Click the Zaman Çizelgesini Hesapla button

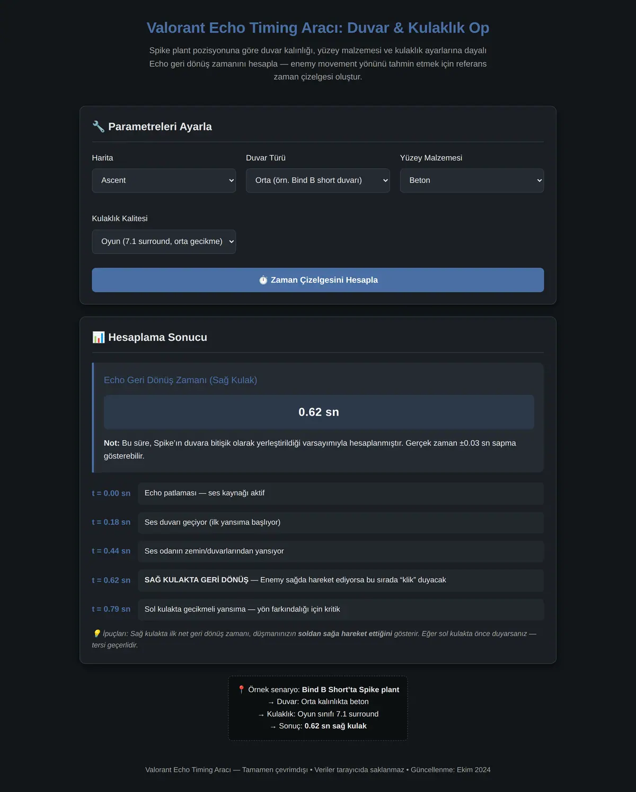pyautogui.click(x=318, y=280)
